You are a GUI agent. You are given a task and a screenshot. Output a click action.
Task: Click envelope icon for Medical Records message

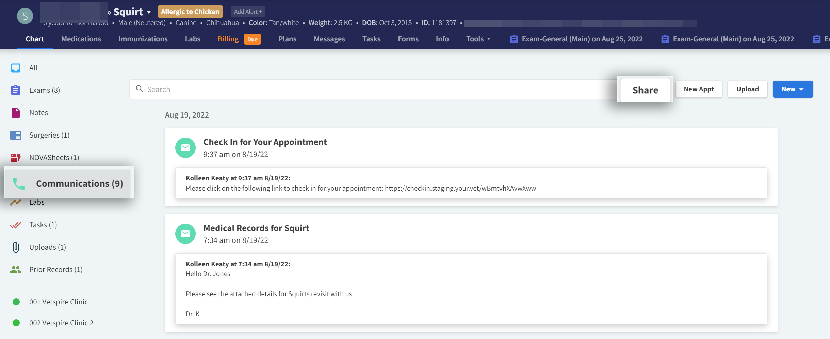coord(185,234)
